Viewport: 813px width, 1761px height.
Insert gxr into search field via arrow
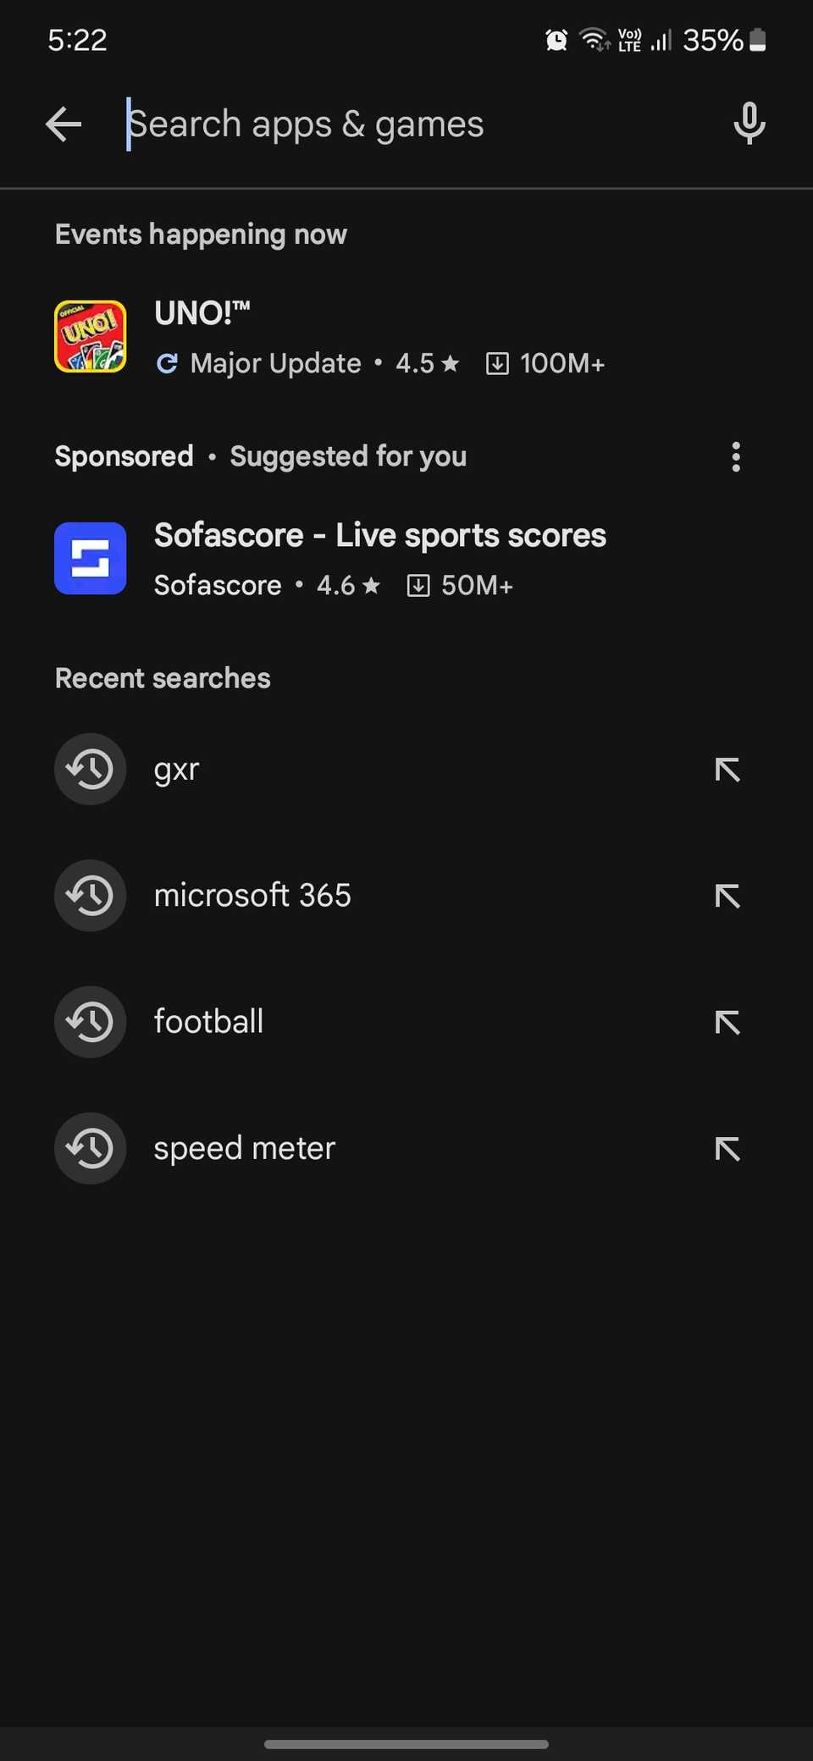[727, 770]
